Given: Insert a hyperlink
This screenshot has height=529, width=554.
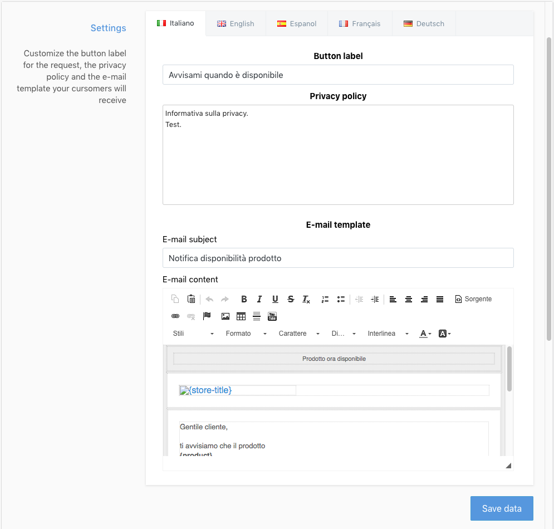Looking at the screenshot, I should (175, 316).
